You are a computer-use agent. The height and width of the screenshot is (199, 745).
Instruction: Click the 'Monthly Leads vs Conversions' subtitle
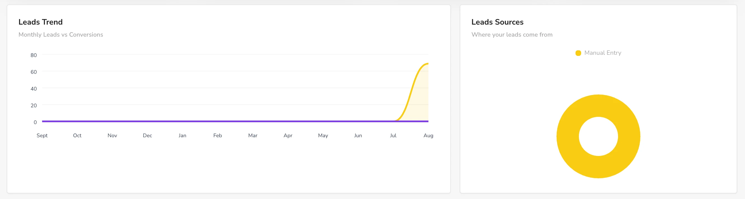coord(61,35)
